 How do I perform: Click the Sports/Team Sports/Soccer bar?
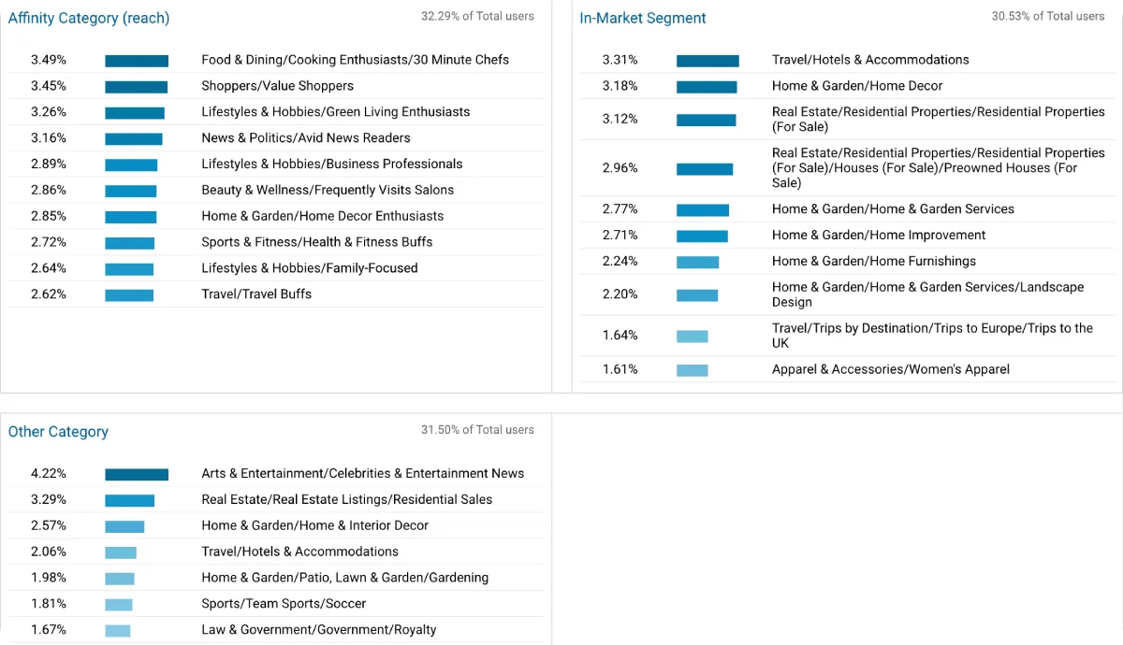[x=119, y=605]
